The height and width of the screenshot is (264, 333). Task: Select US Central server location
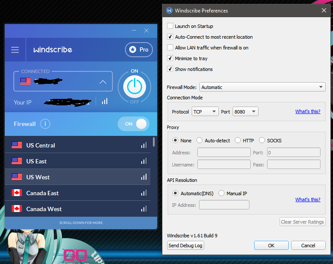pyautogui.click(x=78, y=145)
